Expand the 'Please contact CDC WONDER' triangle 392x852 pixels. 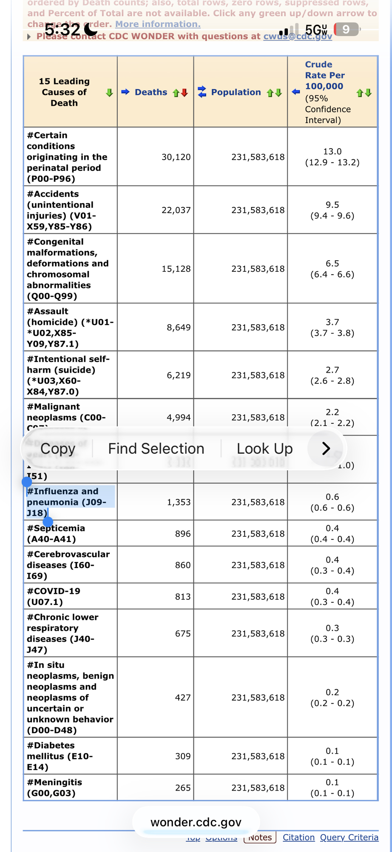click(x=29, y=37)
